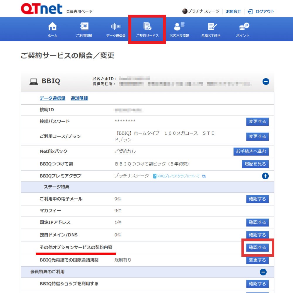Open ご契約サービス document icon
This screenshot has width=293, height=293.
coord(147,26)
